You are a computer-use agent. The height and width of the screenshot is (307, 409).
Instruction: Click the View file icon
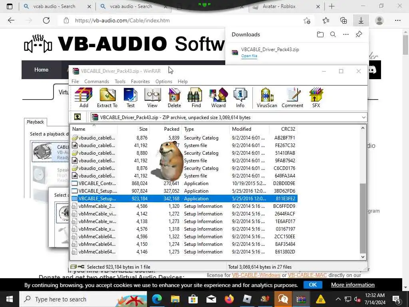click(152, 98)
